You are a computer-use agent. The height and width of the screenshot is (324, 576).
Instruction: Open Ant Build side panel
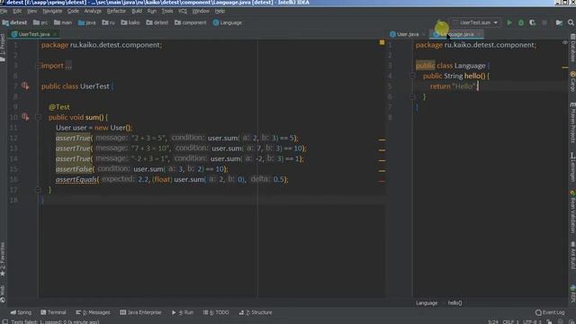click(572, 256)
